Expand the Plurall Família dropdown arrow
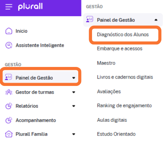The image size is (165, 146). 74,134
